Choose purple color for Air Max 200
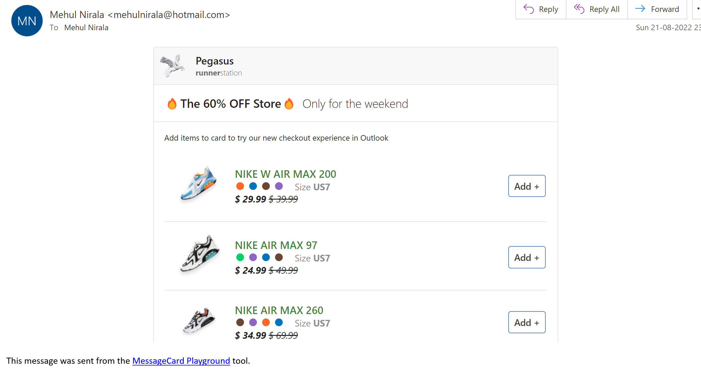Viewport: 701px width, 380px height. pyautogui.click(x=279, y=186)
